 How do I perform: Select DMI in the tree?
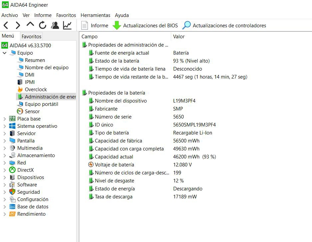pos(29,75)
